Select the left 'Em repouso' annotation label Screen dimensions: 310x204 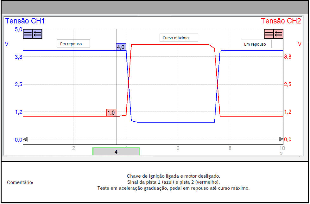[x=73, y=44]
